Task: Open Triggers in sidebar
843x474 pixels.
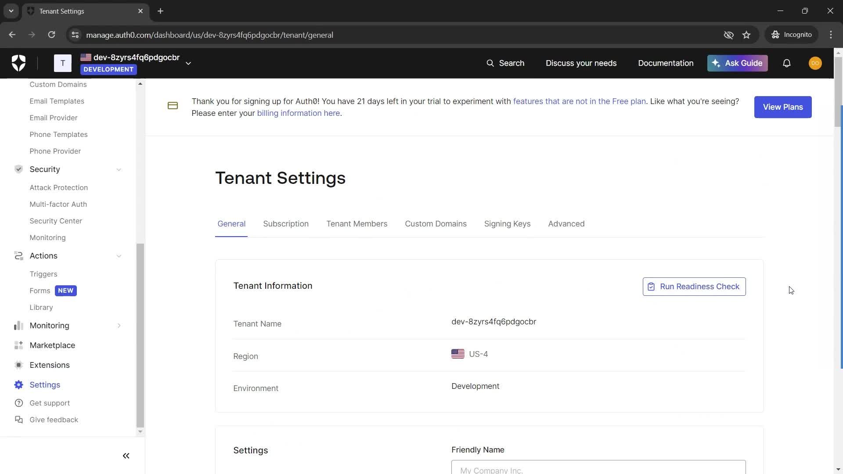Action: (43, 274)
